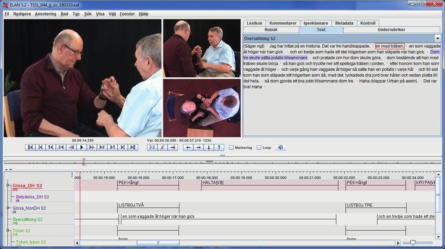Collapse the Token S2 tier node

(x=8, y=231)
